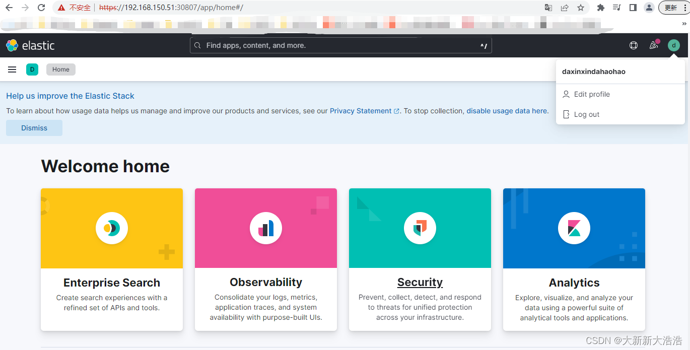Viewport: 690px width, 350px height.
Task: Click the not-secure warning triangle
Action: (61, 8)
